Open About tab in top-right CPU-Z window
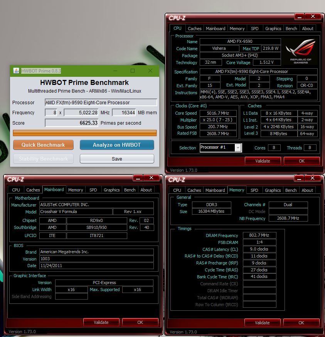This screenshot has height=337, width=325. point(308,29)
